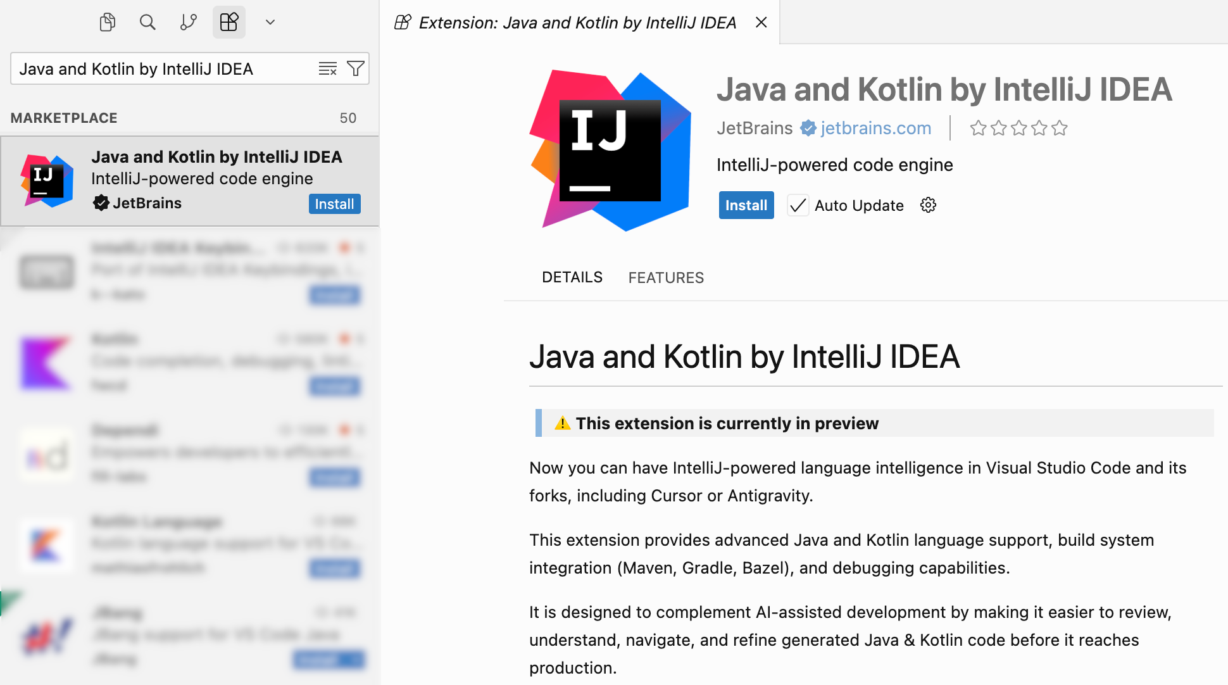
Task: Click 'IntelliJ-powered code engine' description in header
Action: click(x=835, y=165)
